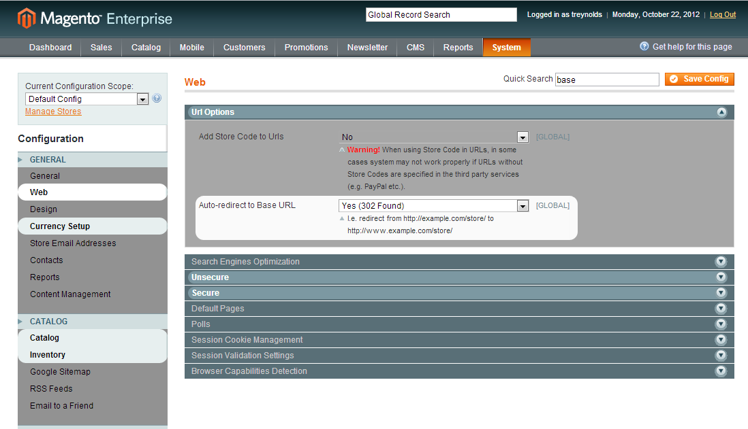The width and height of the screenshot is (748, 429).
Task: Click the Save Config button
Action: [x=700, y=79]
